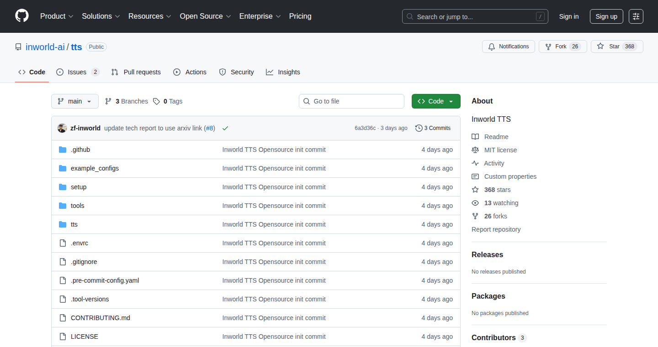This screenshot has height=347, width=658.
Task: Switch to the Security tab
Action: pyautogui.click(x=236, y=72)
